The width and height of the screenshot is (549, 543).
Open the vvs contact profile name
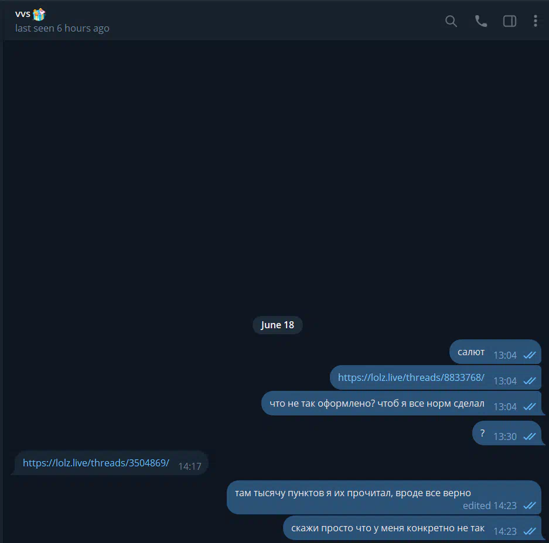click(x=23, y=14)
